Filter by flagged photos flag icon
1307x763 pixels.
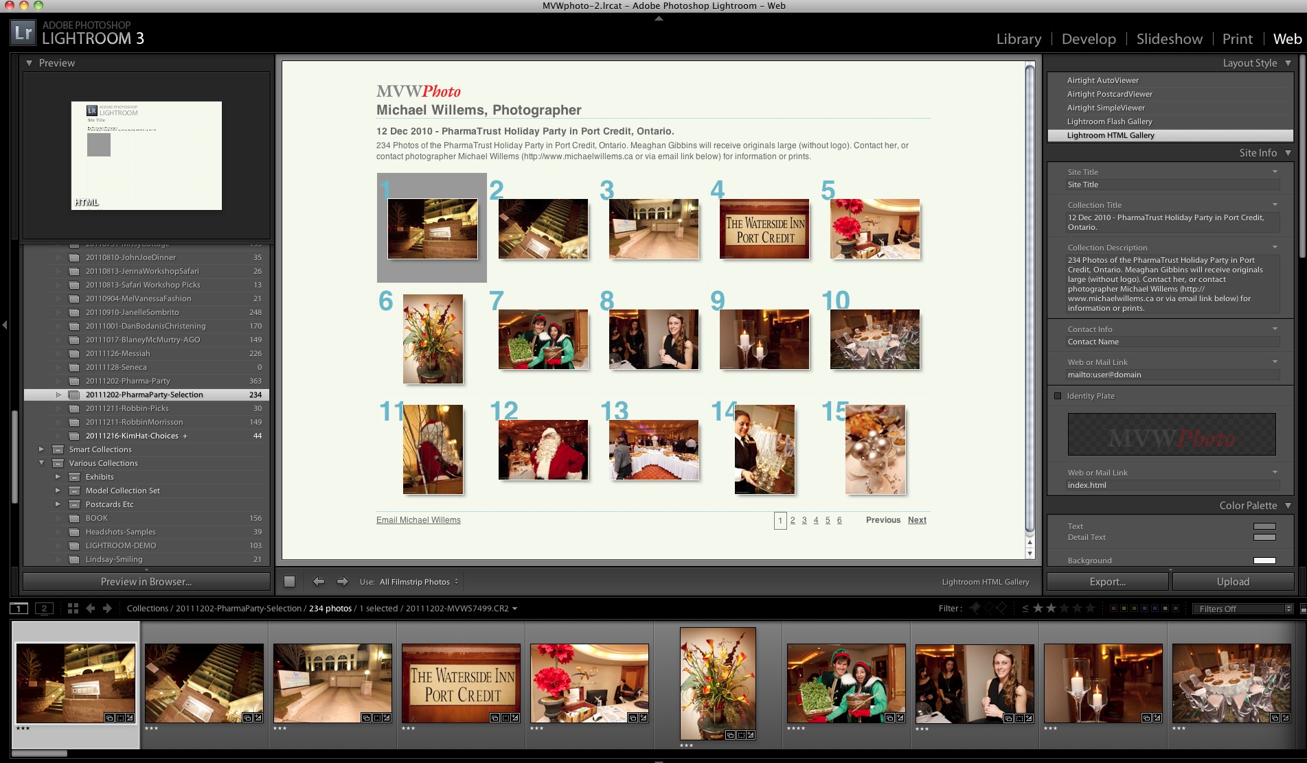975,609
